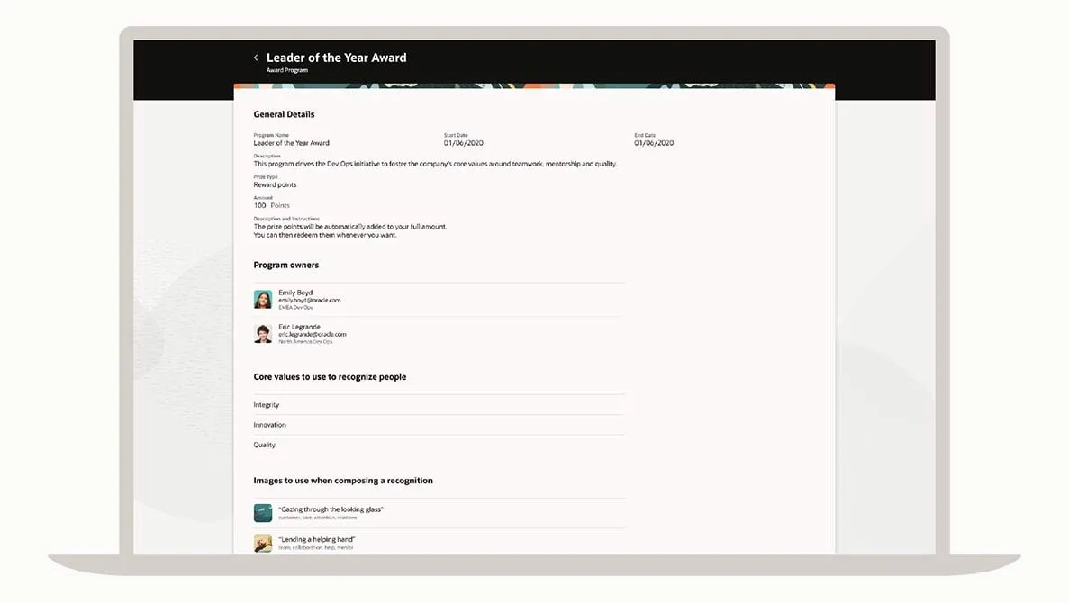Image resolution: width=1069 pixels, height=603 pixels.
Task: Click the North America Dev Ops label
Action: point(305,341)
